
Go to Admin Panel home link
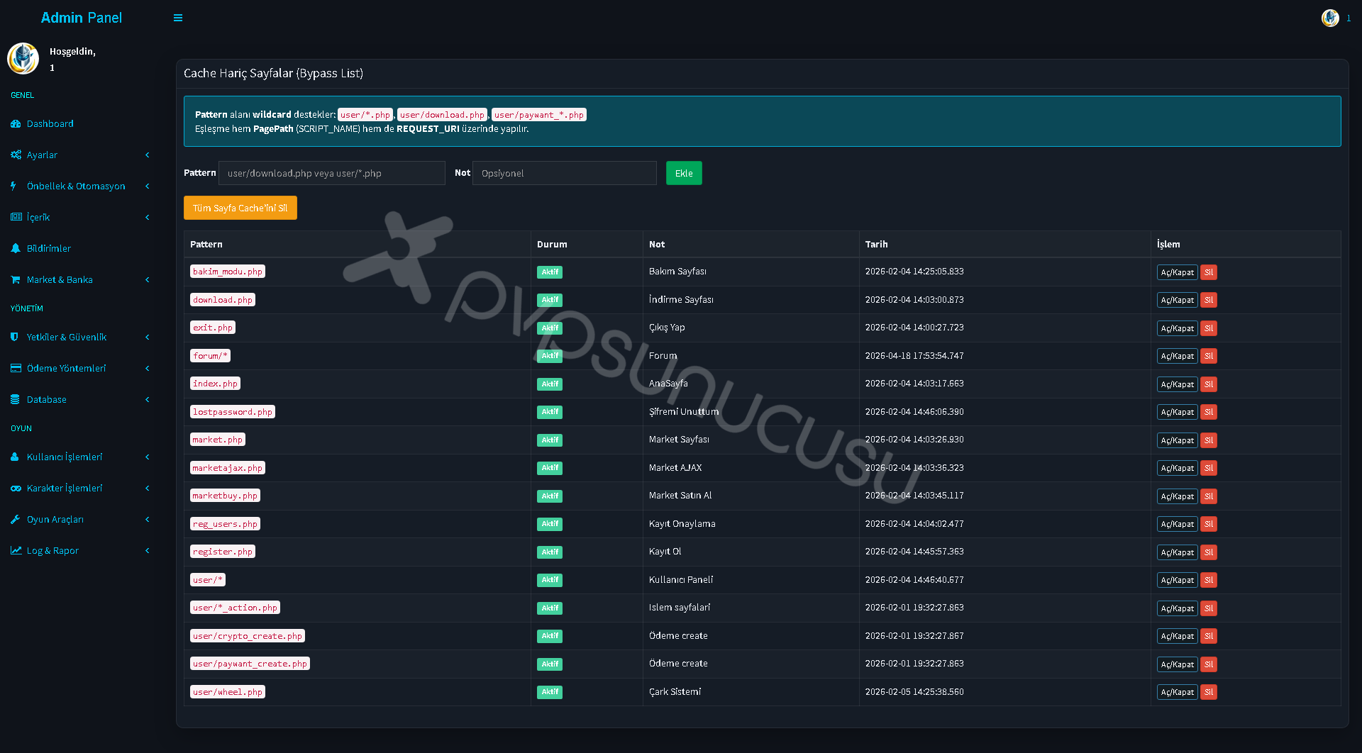[x=82, y=18]
